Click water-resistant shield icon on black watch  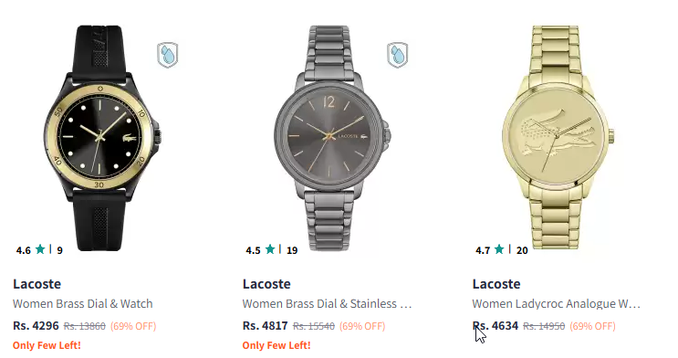(167, 55)
